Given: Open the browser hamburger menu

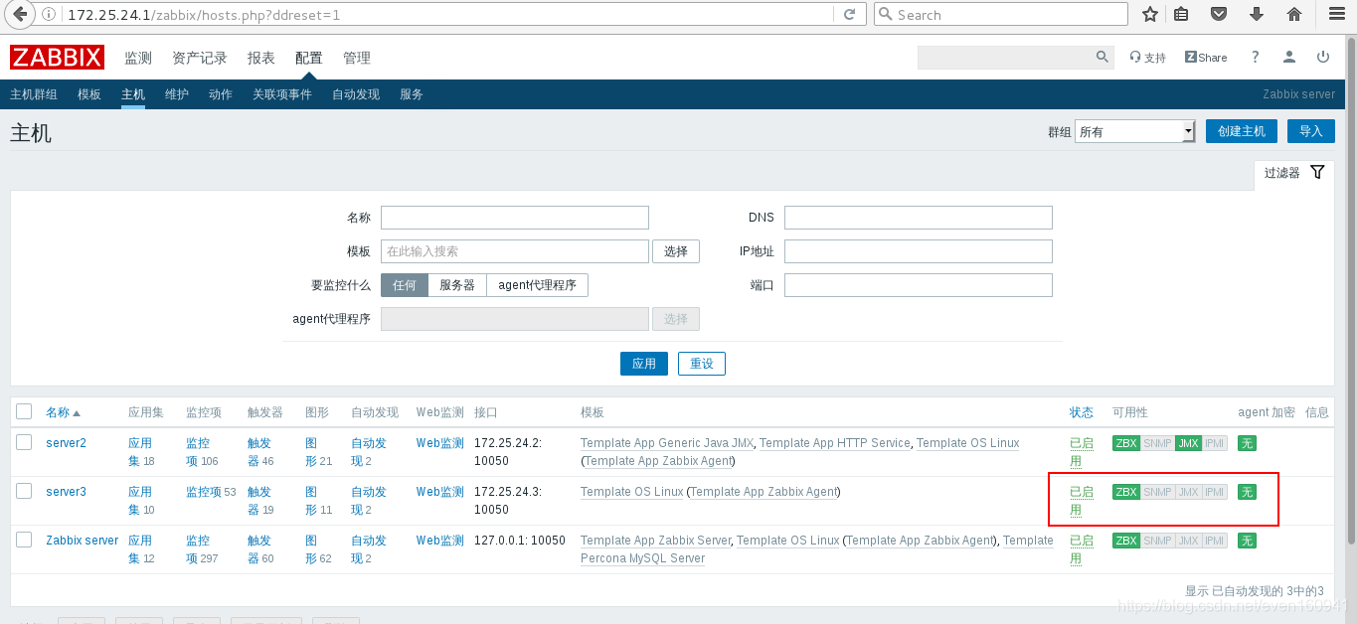Looking at the screenshot, I should coord(1336,14).
